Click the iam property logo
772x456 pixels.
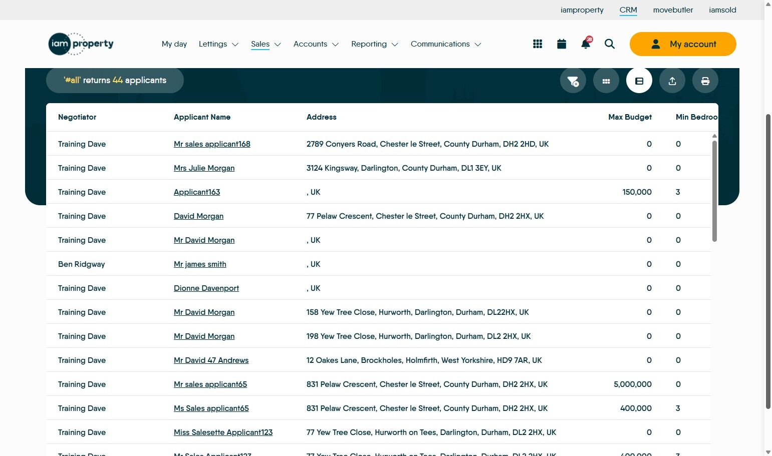pos(81,44)
